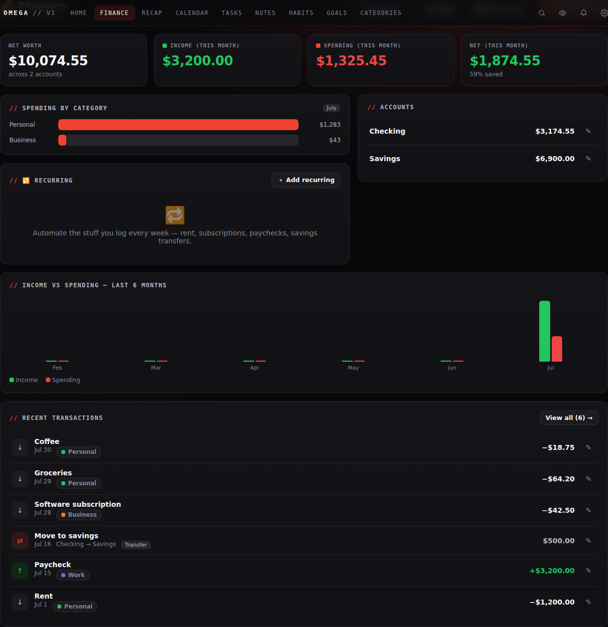Click the Personal tag on Groceries

point(79,483)
